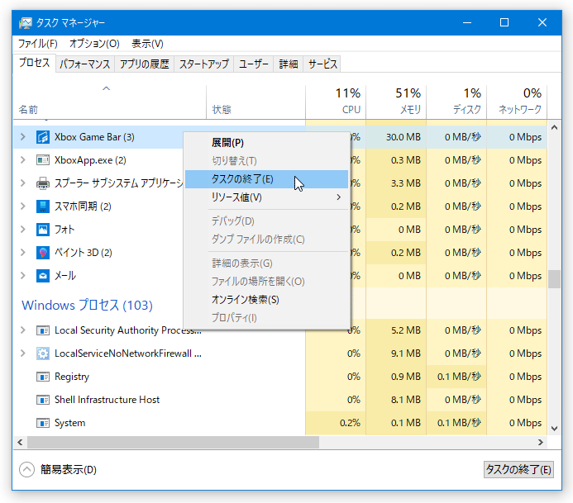Open the リソース値(V) submenu arrow
Viewport: 573px width, 503px height.
click(339, 197)
